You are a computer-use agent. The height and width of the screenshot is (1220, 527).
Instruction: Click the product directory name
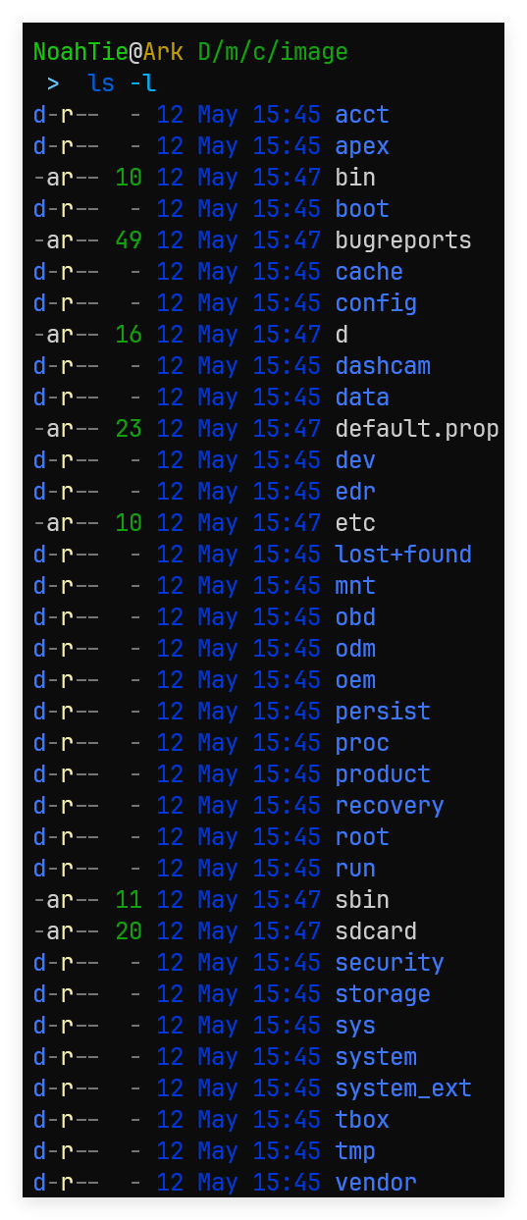point(383,774)
